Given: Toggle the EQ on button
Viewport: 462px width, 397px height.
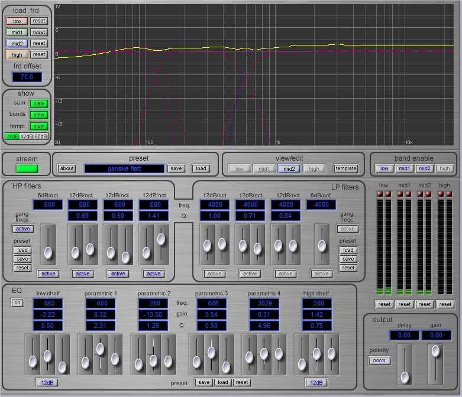Looking at the screenshot, I should tap(17, 302).
